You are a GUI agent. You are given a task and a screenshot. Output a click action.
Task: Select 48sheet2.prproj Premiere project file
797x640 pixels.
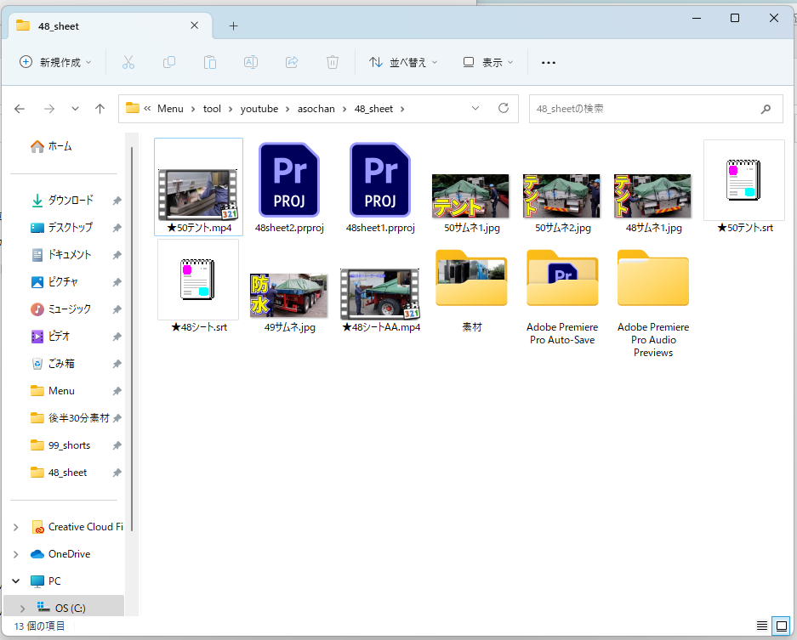coord(289,187)
